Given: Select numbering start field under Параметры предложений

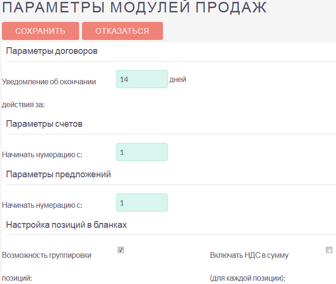Looking at the screenshot, I should pyautogui.click(x=142, y=203).
